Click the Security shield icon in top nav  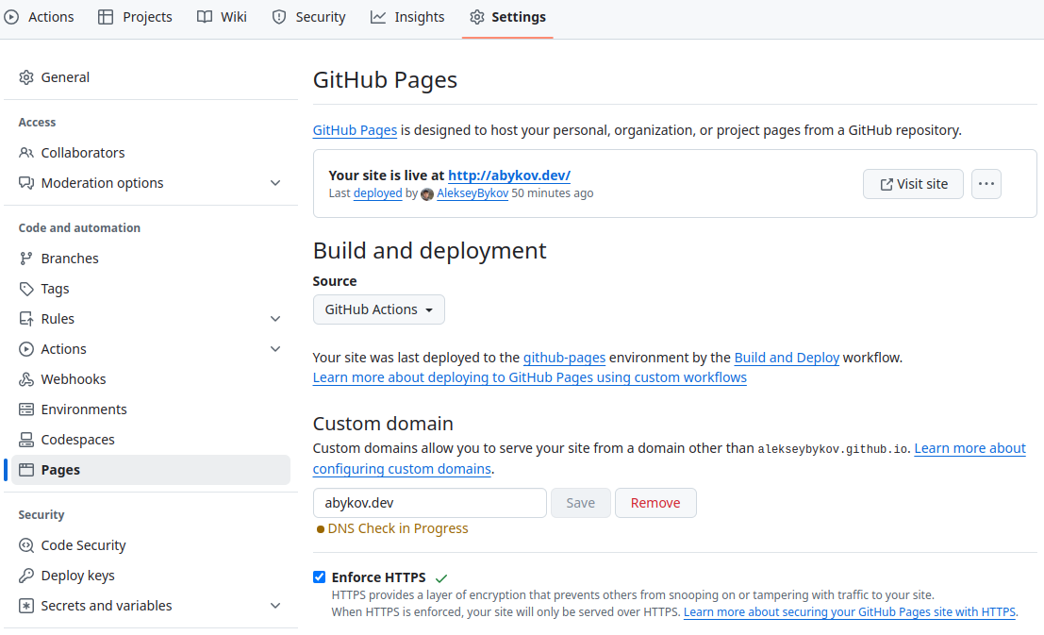279,17
